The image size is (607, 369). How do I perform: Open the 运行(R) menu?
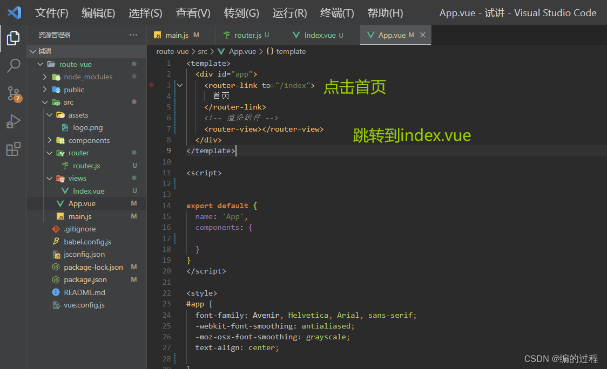(x=289, y=13)
